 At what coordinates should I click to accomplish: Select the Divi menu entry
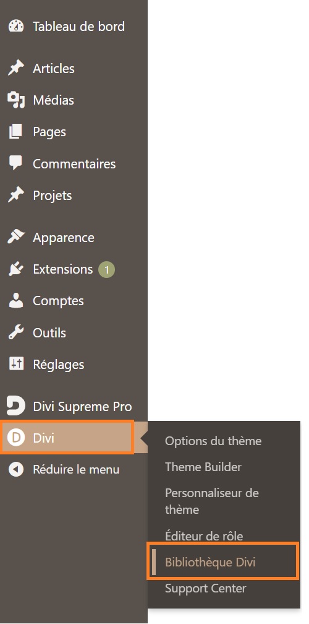[67, 438]
